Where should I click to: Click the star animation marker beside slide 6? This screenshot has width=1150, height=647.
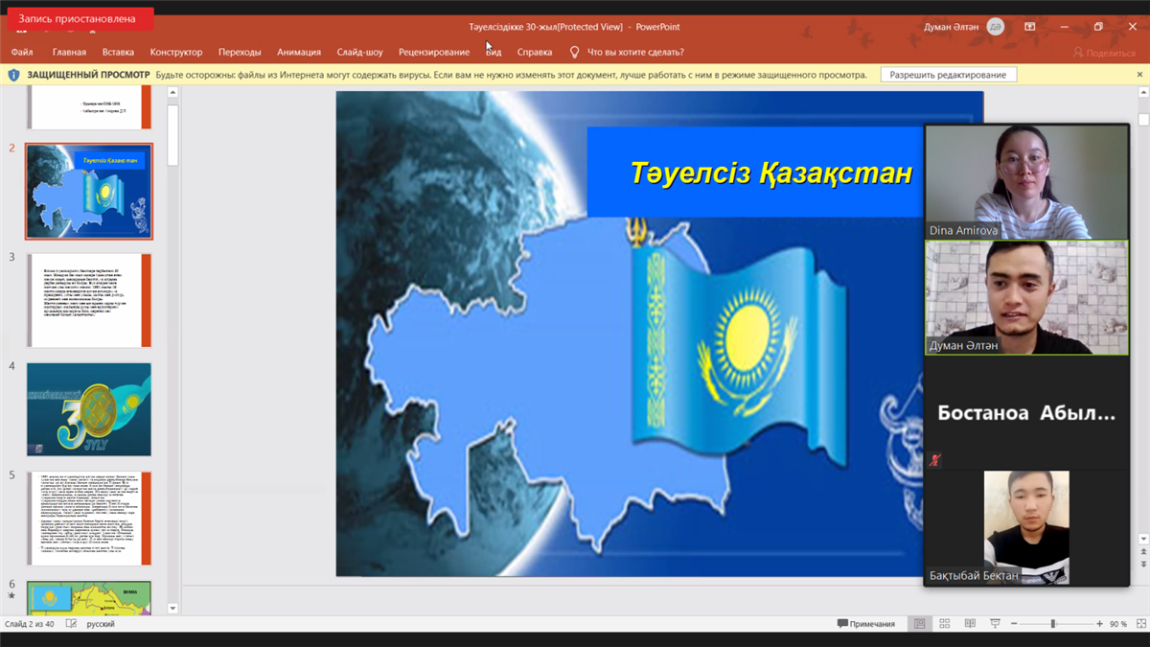coord(11,596)
